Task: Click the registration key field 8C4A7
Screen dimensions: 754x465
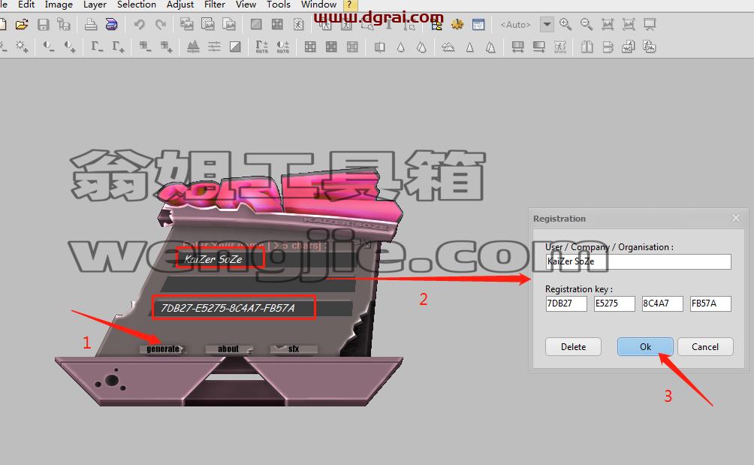Action: click(662, 303)
